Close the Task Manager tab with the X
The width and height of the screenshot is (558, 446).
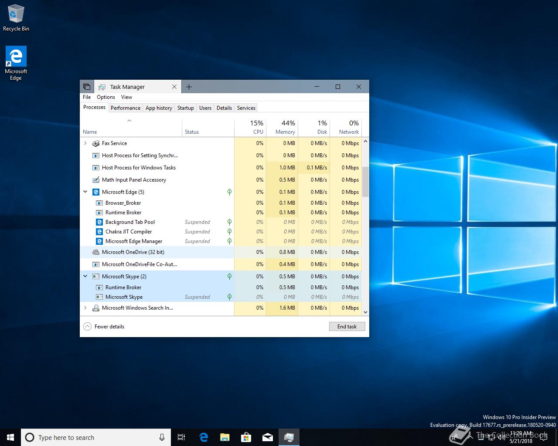coord(174,87)
